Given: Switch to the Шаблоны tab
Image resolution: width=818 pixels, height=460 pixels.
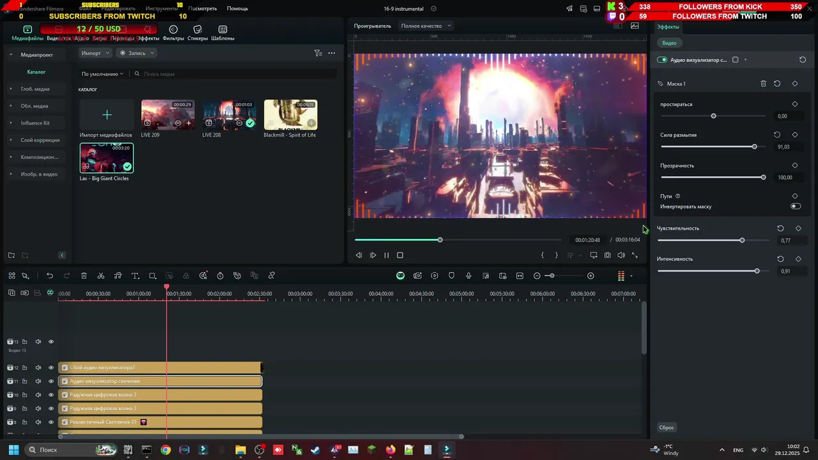Looking at the screenshot, I should click(222, 33).
